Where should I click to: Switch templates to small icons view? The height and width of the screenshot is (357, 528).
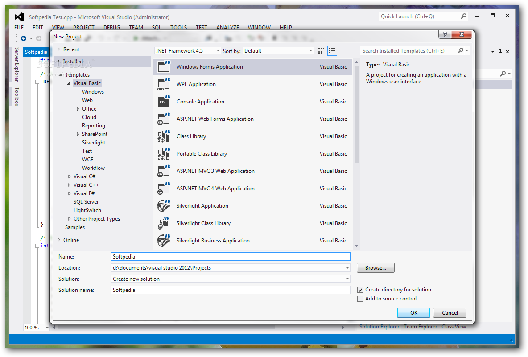tap(321, 51)
